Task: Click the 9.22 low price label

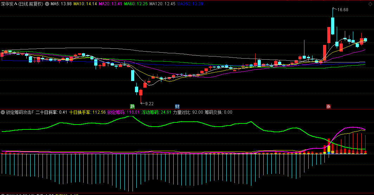Action: (149, 103)
